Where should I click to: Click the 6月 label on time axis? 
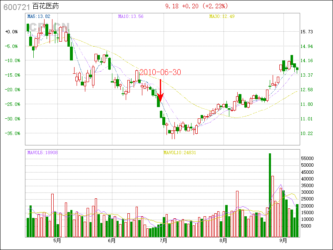[x=111, y=240]
